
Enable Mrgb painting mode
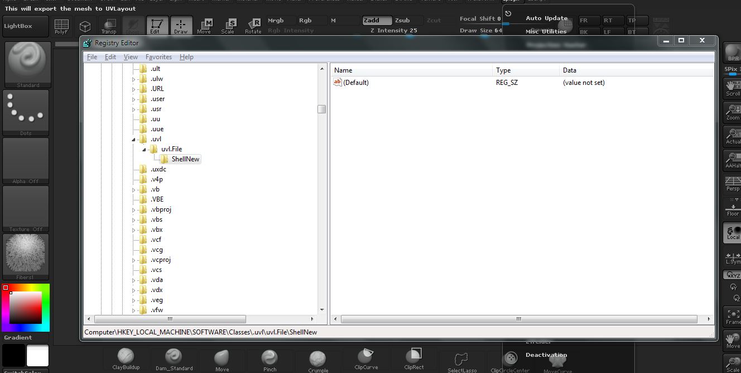276,21
